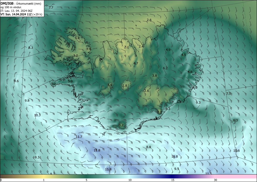Select the color scale tick label 15
This screenshot has height=182, width=257.
click(173, 180)
